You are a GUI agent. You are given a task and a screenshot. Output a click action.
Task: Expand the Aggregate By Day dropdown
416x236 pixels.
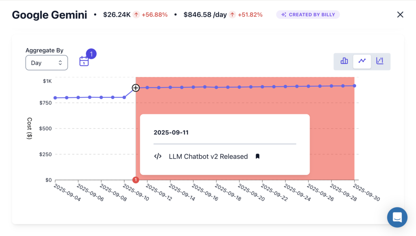[x=46, y=63]
